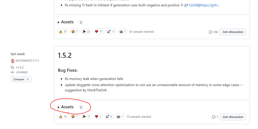
Task: Click rocket reaction with 6 on 1.5.2
Action: [109, 116]
